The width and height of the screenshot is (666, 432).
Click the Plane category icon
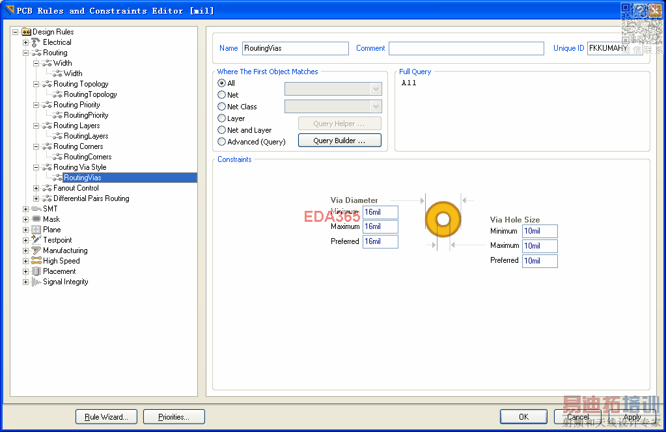[x=36, y=230]
